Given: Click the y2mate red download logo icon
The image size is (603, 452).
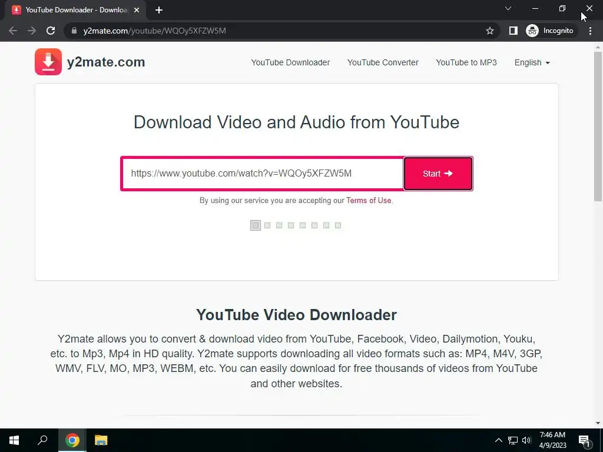Looking at the screenshot, I should 48,61.
